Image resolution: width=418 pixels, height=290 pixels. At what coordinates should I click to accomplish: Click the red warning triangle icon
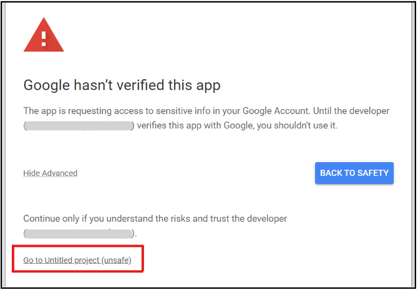click(44, 35)
